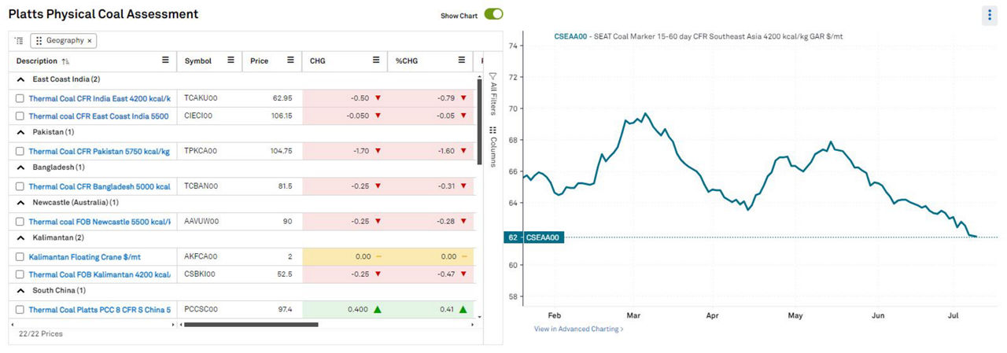
Task: Open the three-dot options menu
Action: click(x=990, y=15)
